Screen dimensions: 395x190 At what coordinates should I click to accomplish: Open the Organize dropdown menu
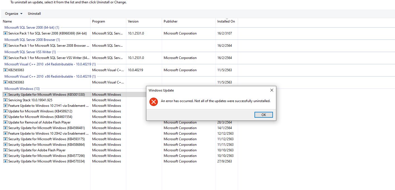pos(14,14)
